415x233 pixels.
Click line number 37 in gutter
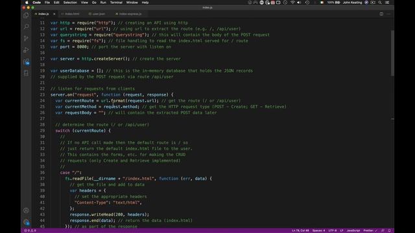(42, 179)
